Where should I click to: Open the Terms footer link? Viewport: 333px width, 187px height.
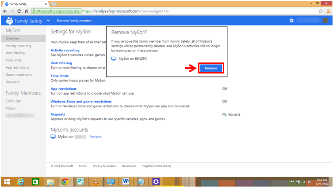(x=83, y=166)
